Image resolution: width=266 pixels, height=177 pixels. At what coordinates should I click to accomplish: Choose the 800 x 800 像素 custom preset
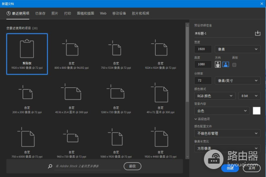click(x=71, y=54)
